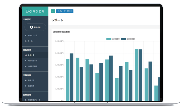Screen dimensions: 182x111
Task: Click the 出張費用/出張者数 chart title
Action: pos(62,32)
